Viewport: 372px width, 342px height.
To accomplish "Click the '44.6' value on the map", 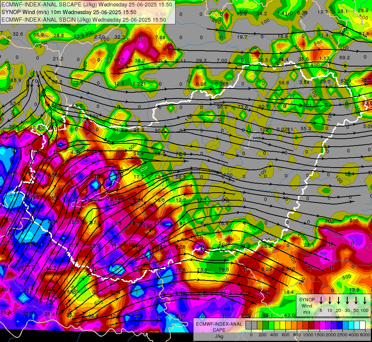I will pyautogui.click(x=8, y=266).
